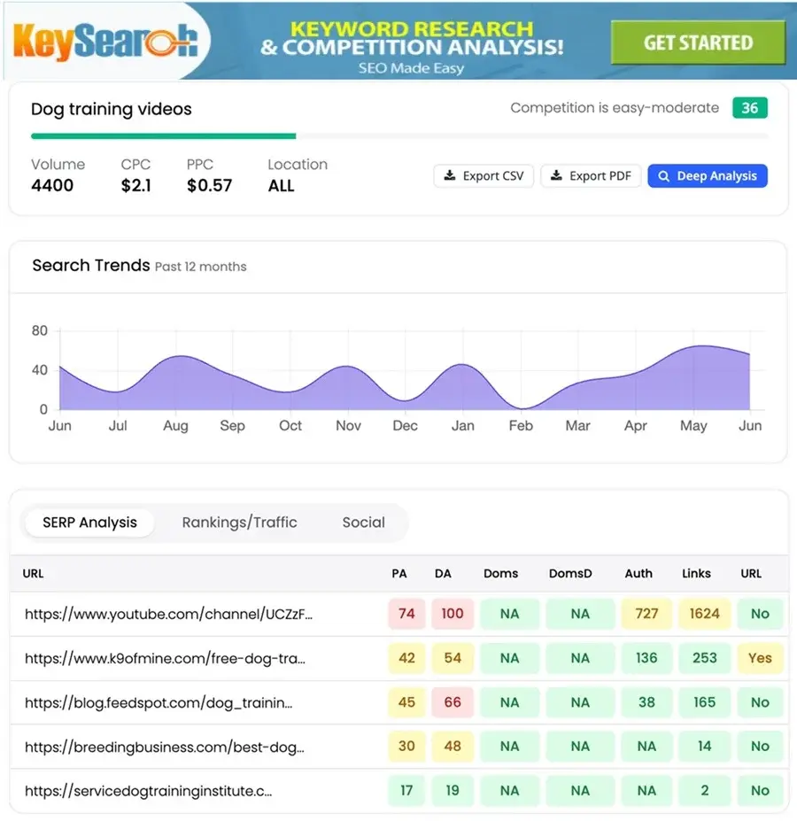This screenshot has height=821, width=797.
Task: Click the Auth value 38 cell
Action: click(x=646, y=702)
